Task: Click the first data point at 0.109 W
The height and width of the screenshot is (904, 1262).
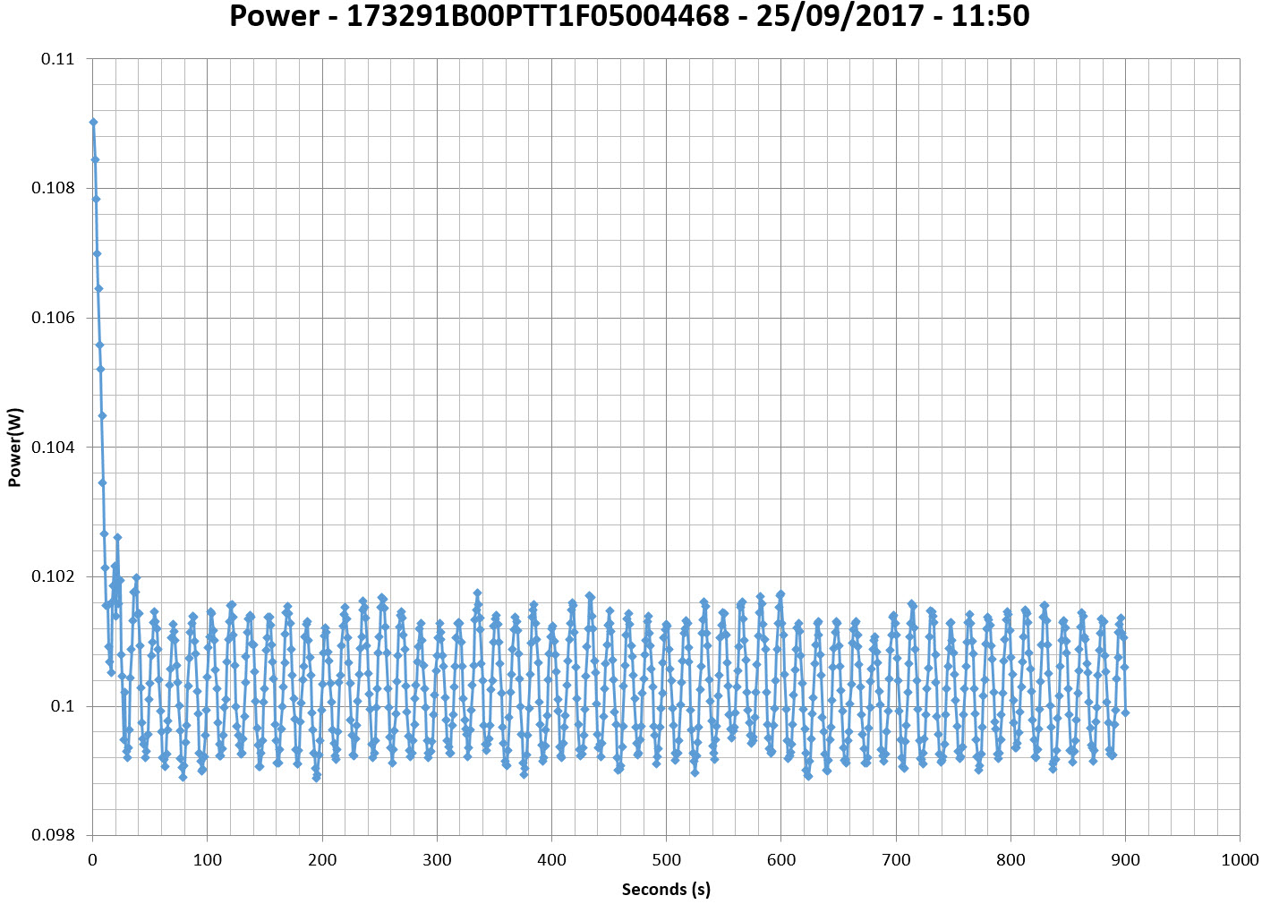Action: click(x=93, y=122)
